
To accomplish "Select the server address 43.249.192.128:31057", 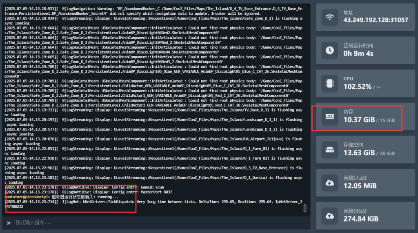I will (376, 20).
